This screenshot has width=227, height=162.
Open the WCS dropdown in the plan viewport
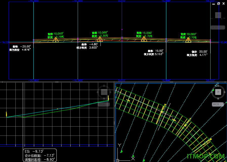point(218,104)
